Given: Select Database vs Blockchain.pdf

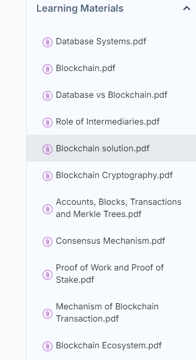Looking at the screenshot, I should point(112,95).
